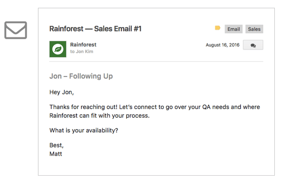Click the subject line Jon – Following Up

coord(81,76)
